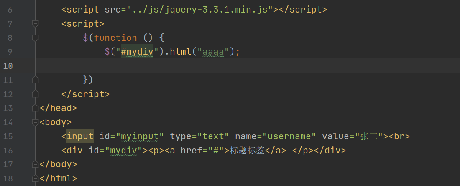Click line number 16 in gutter
460x186 pixels.
[x=8, y=150]
